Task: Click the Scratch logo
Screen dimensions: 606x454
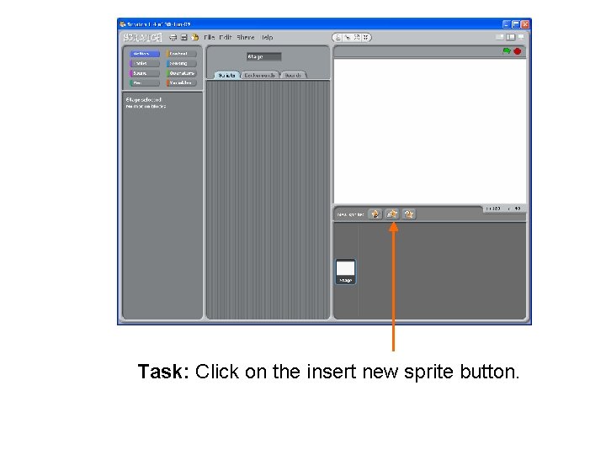Action: click(x=142, y=38)
